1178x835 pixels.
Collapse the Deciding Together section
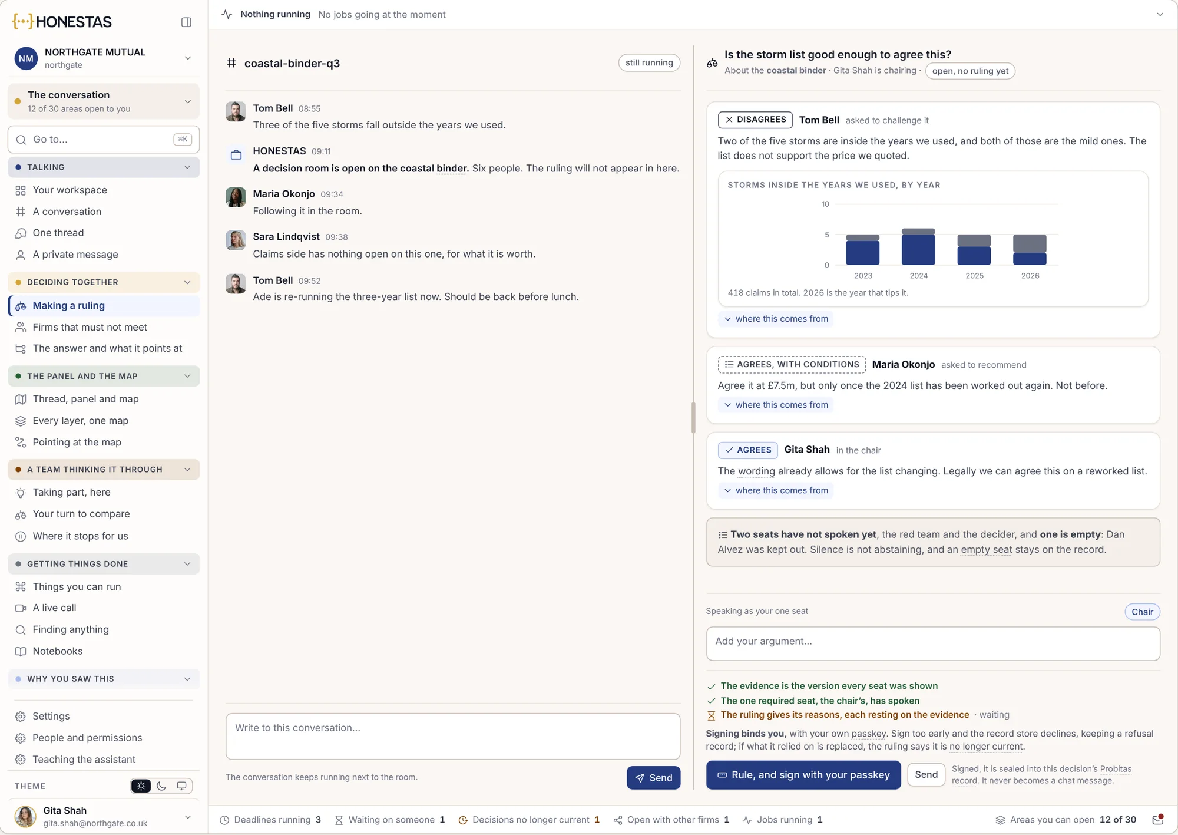click(104, 282)
